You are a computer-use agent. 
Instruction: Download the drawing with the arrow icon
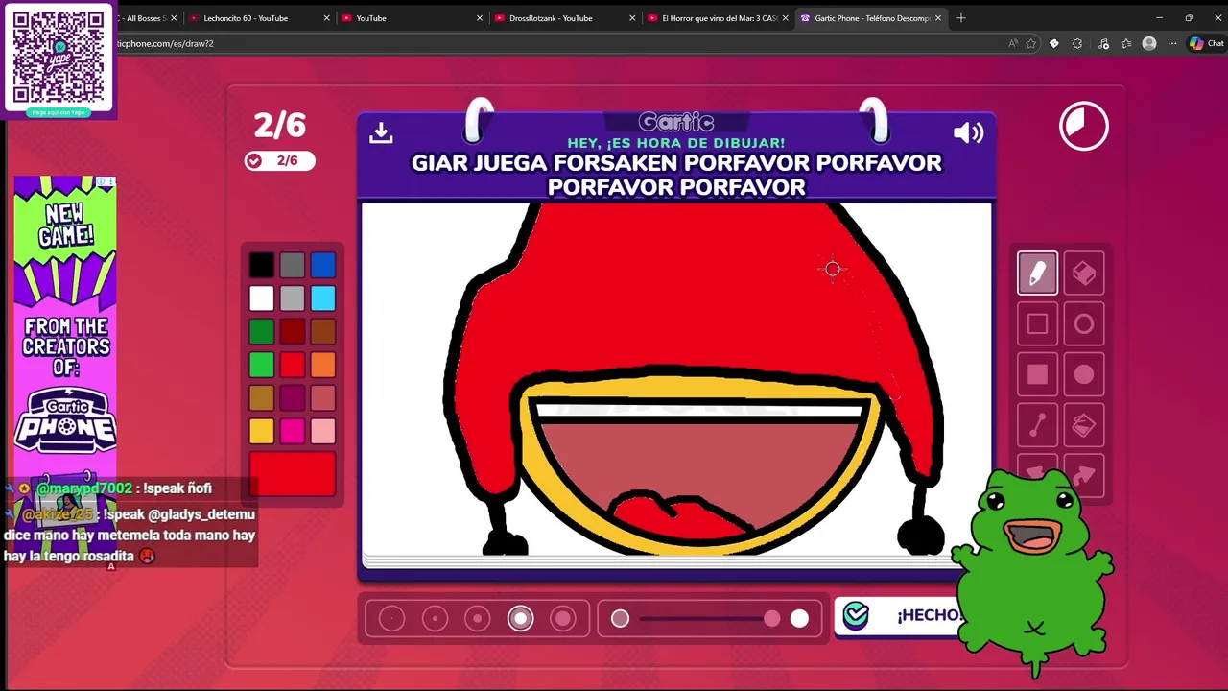point(381,132)
